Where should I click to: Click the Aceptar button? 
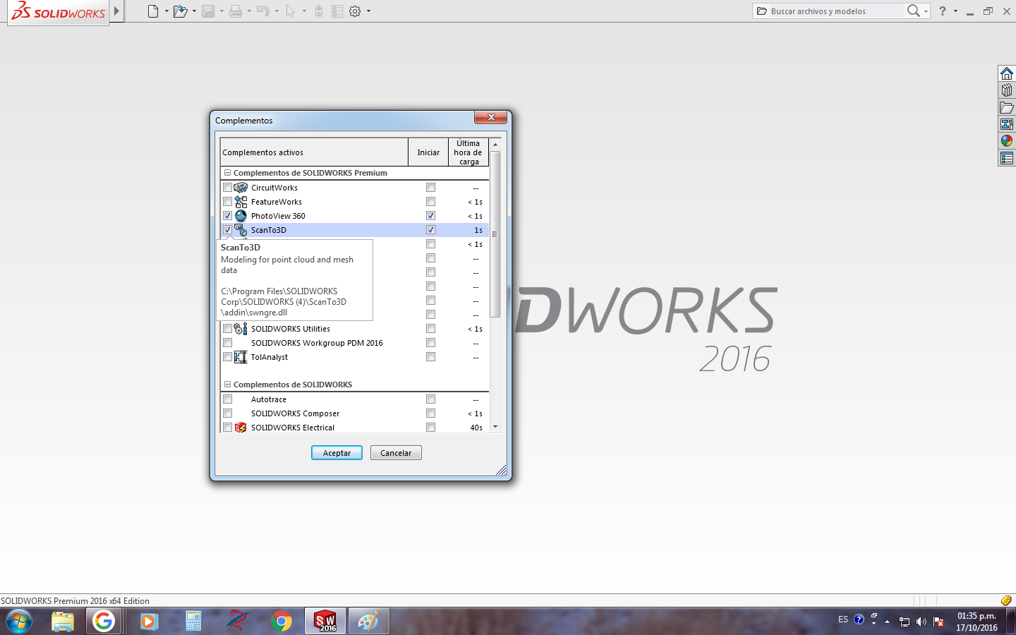click(x=337, y=453)
